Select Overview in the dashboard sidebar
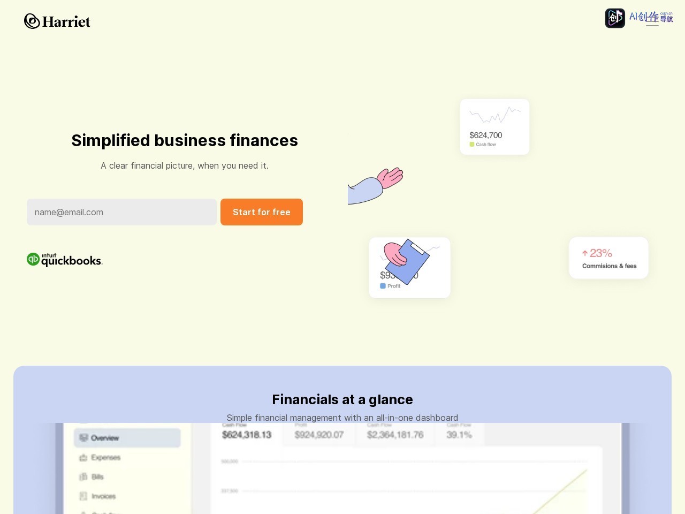Viewport: 685px width, 514px height. [127, 438]
